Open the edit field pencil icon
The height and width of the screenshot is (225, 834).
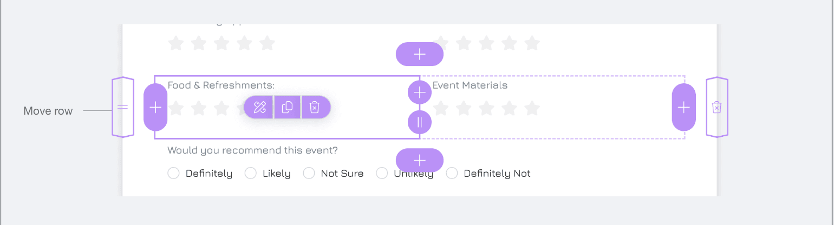(x=259, y=107)
